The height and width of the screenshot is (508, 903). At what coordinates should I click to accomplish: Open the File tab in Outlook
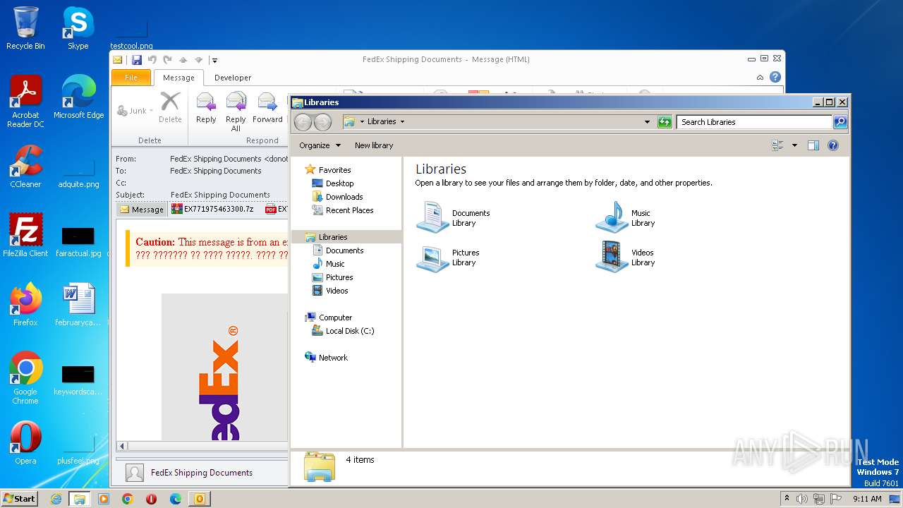131,78
